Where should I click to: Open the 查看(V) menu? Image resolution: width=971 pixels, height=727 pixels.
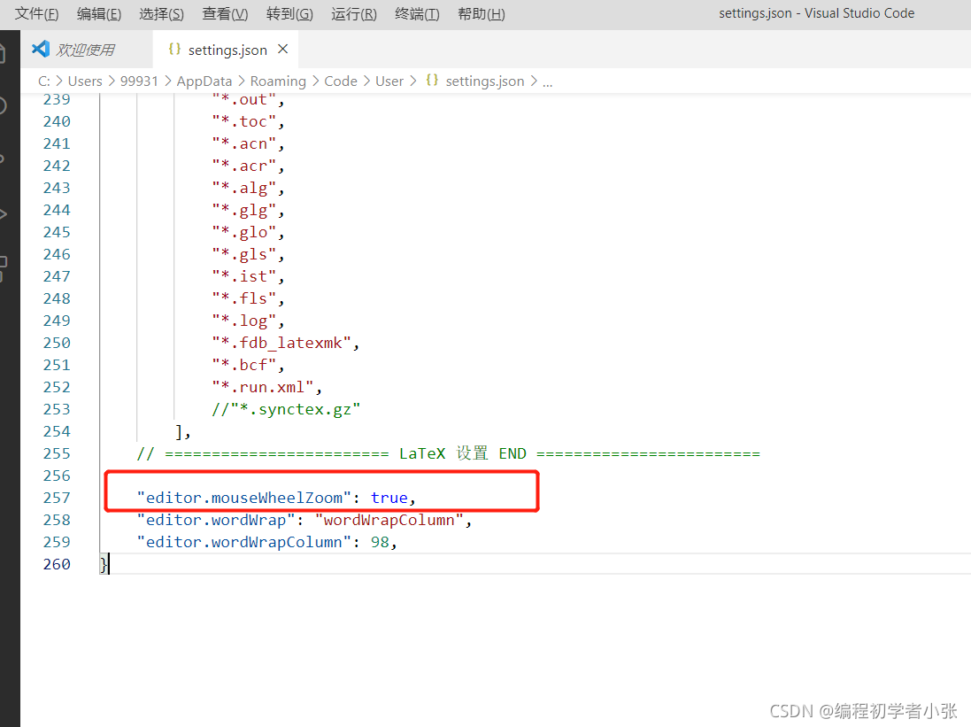(225, 13)
